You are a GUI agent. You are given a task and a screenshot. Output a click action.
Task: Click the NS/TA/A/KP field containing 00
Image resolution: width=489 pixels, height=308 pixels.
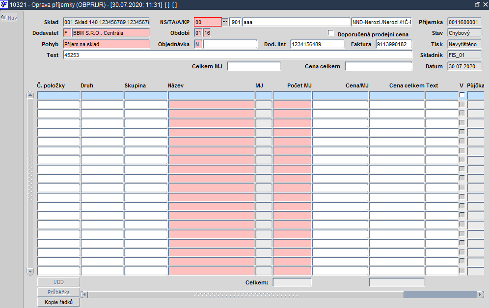point(208,22)
